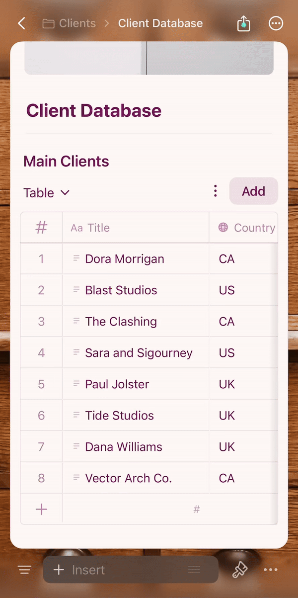Open the outline list icon at bottom left
Image resolution: width=298 pixels, height=598 pixels.
[x=24, y=569]
